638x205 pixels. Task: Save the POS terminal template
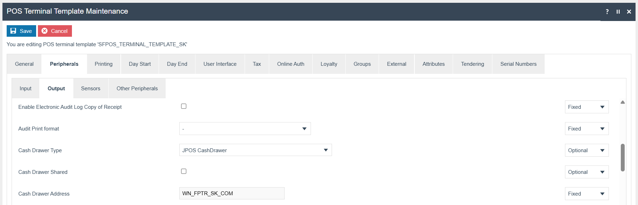[21, 31]
